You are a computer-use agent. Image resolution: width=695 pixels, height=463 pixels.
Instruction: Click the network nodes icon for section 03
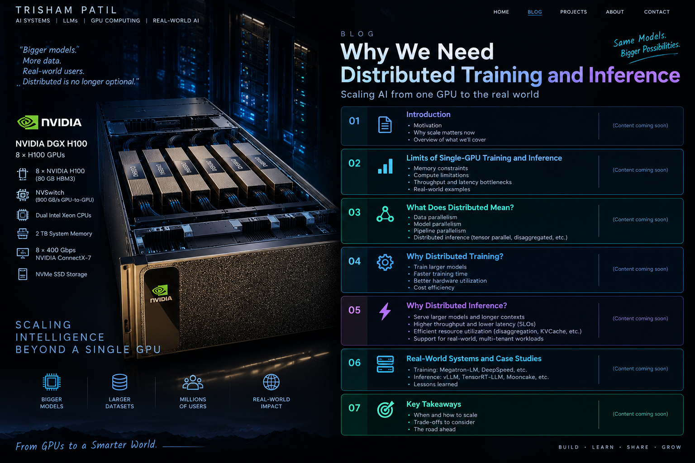pos(385,214)
